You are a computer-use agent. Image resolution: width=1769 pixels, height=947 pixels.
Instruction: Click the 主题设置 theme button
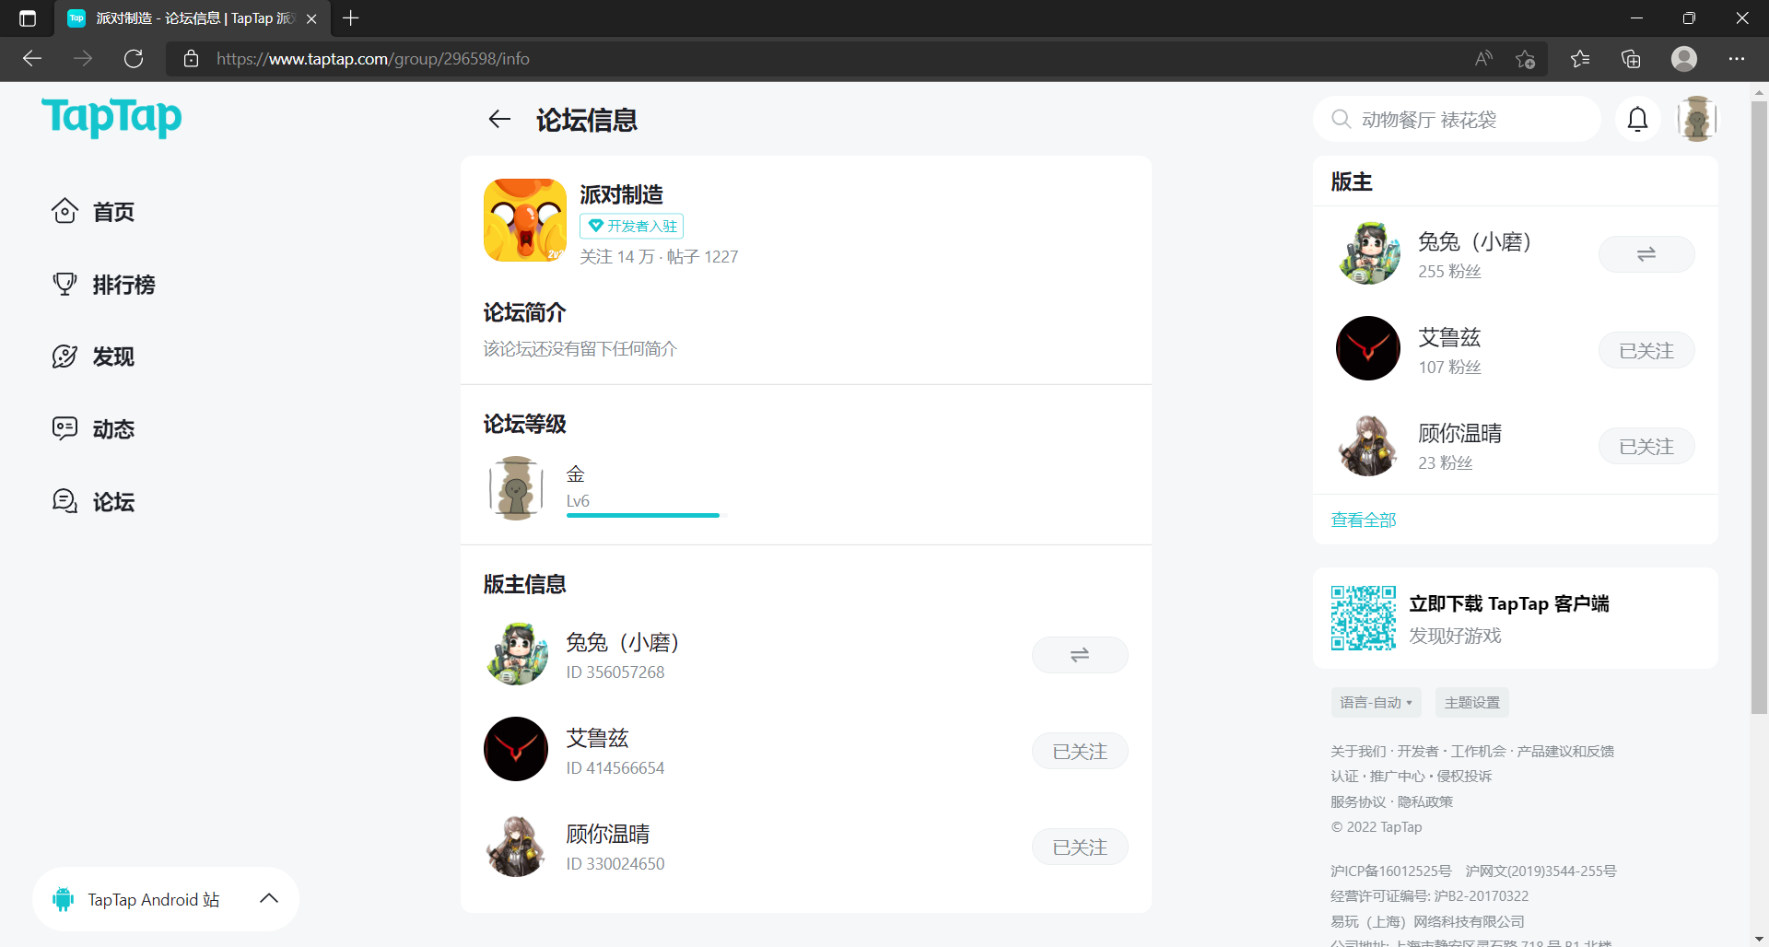[x=1472, y=702]
